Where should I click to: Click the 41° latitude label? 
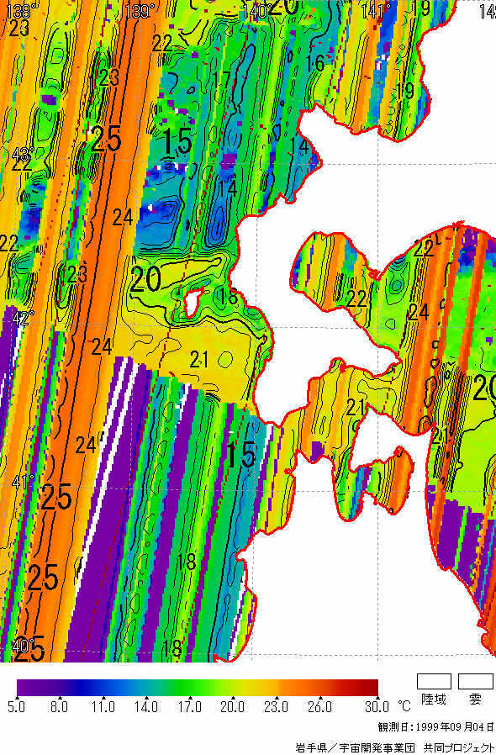[23, 482]
